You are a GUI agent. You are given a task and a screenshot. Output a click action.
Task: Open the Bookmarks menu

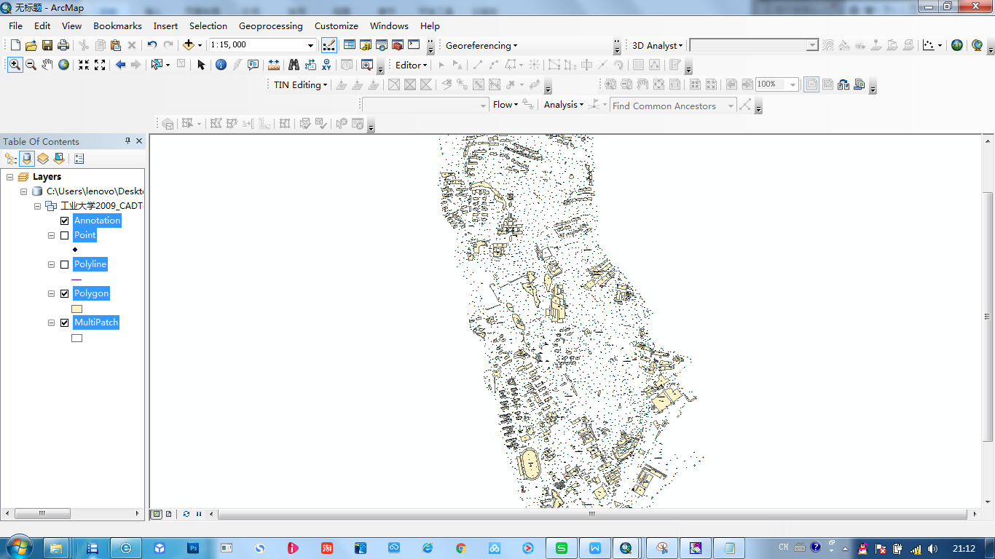(x=117, y=25)
